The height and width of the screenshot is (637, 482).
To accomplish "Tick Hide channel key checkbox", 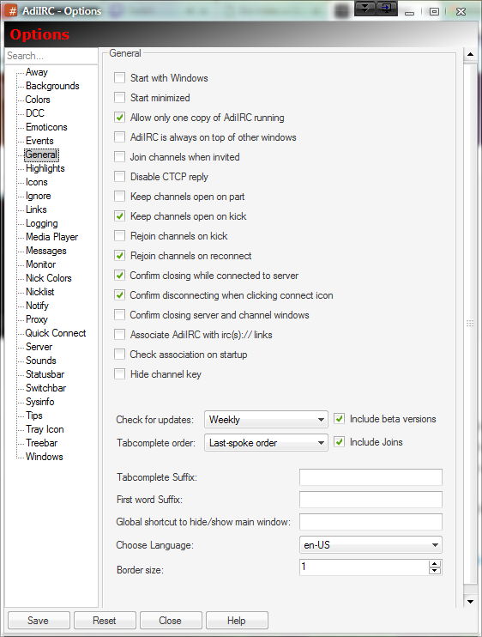I will [x=120, y=374].
